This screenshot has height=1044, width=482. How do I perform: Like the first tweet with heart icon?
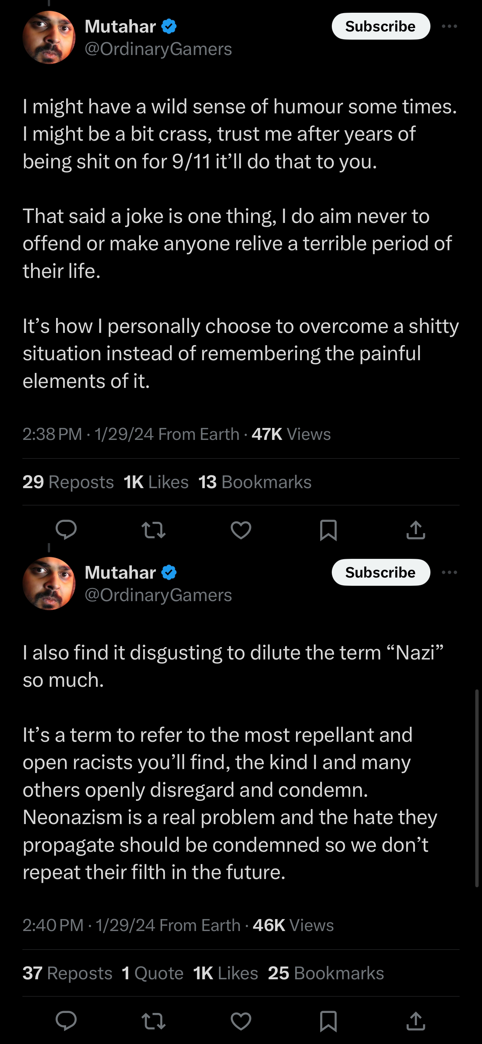(x=241, y=530)
